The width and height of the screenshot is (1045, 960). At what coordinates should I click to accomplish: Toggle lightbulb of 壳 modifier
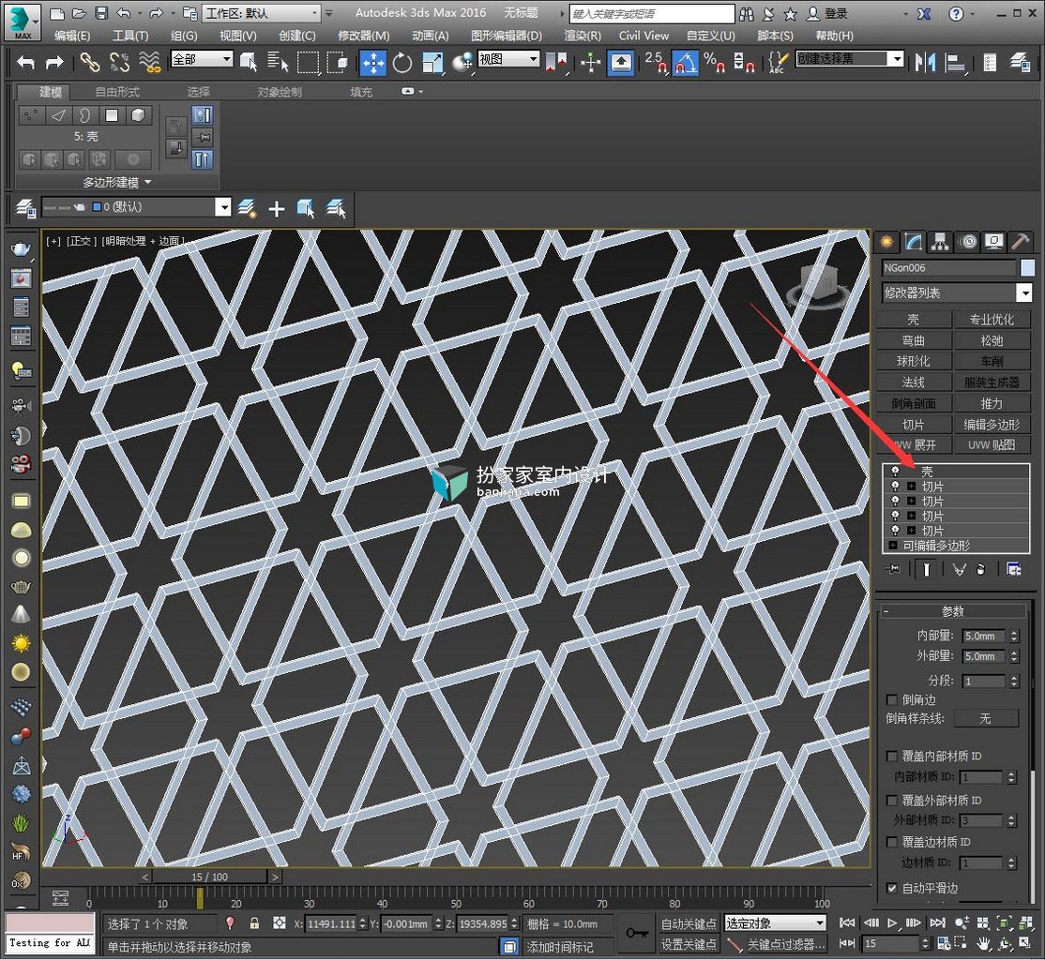pyautogui.click(x=895, y=471)
